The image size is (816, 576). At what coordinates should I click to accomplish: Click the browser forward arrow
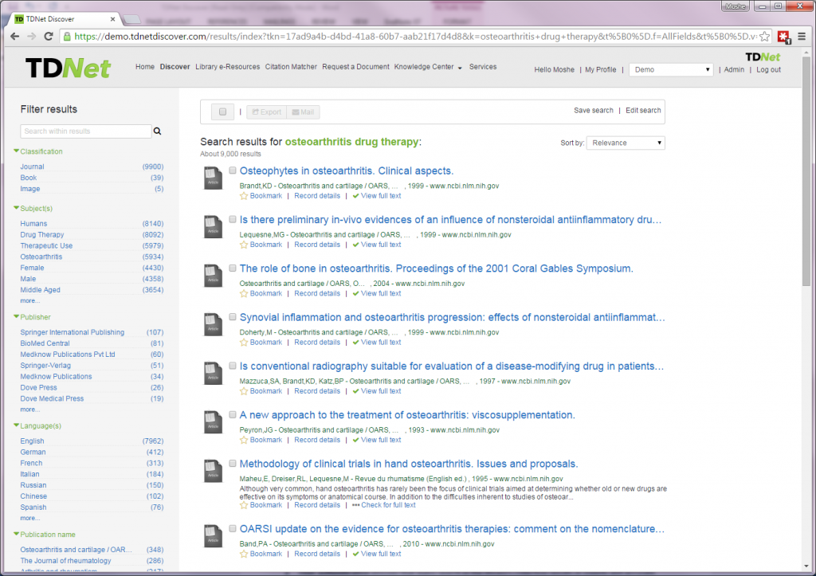(31, 37)
